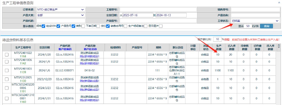Collapse the query panel with the top-right chevron

[279, 3]
